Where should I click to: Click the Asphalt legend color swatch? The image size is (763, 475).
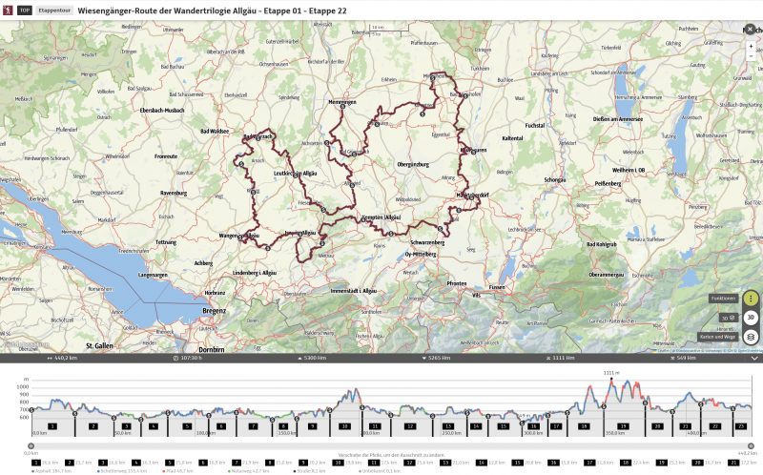[x=34, y=471]
